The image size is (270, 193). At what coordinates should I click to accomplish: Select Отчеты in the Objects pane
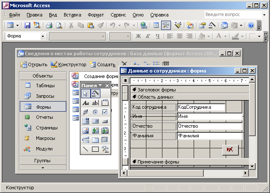click(43, 117)
